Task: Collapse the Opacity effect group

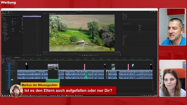Action: [x=3, y=26]
